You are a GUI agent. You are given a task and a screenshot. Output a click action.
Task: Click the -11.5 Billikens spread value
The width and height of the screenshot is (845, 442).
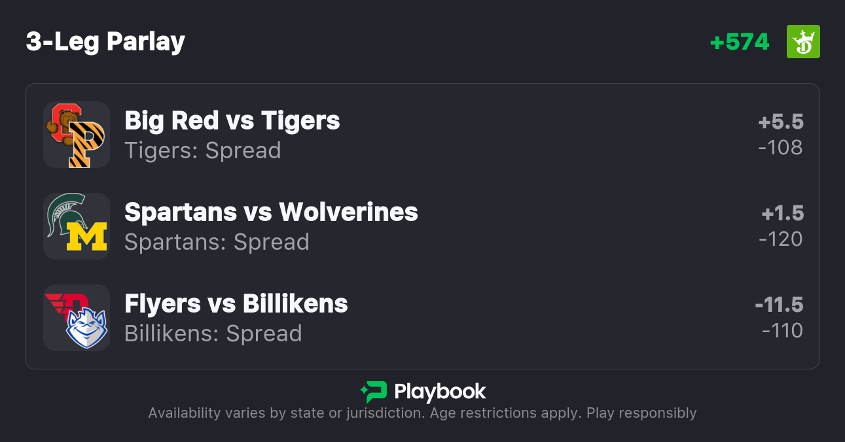[779, 305]
